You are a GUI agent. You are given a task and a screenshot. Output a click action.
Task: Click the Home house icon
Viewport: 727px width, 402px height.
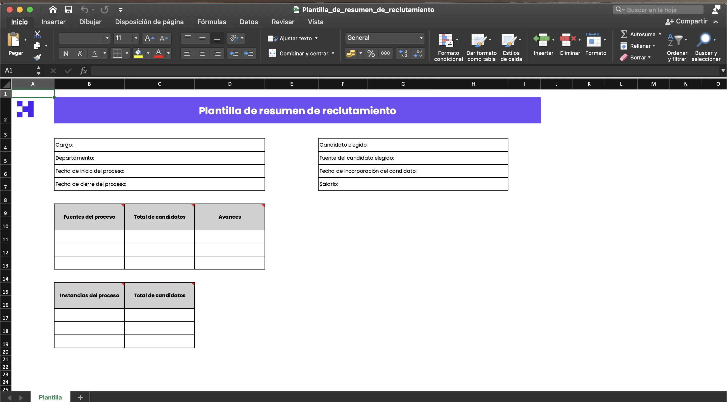tap(53, 10)
